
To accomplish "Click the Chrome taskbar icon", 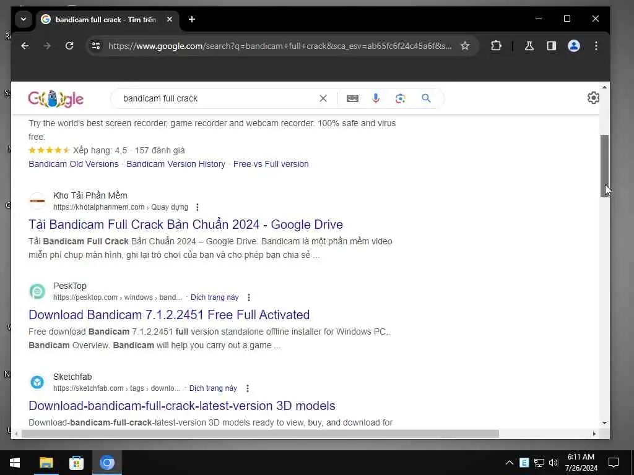I will pos(107,463).
